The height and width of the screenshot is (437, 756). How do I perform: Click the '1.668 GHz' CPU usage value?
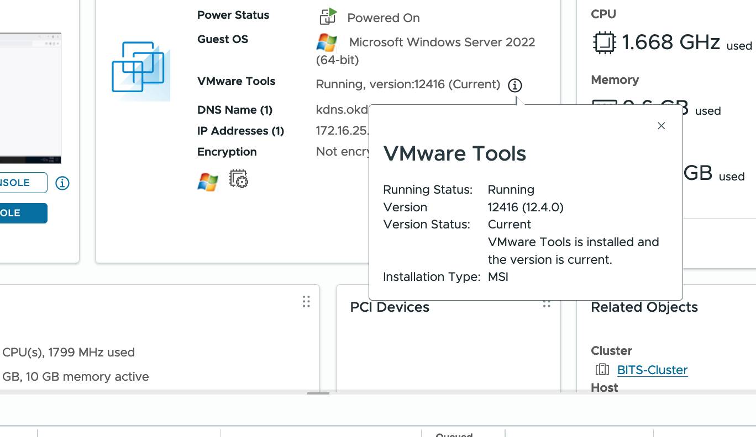[671, 42]
